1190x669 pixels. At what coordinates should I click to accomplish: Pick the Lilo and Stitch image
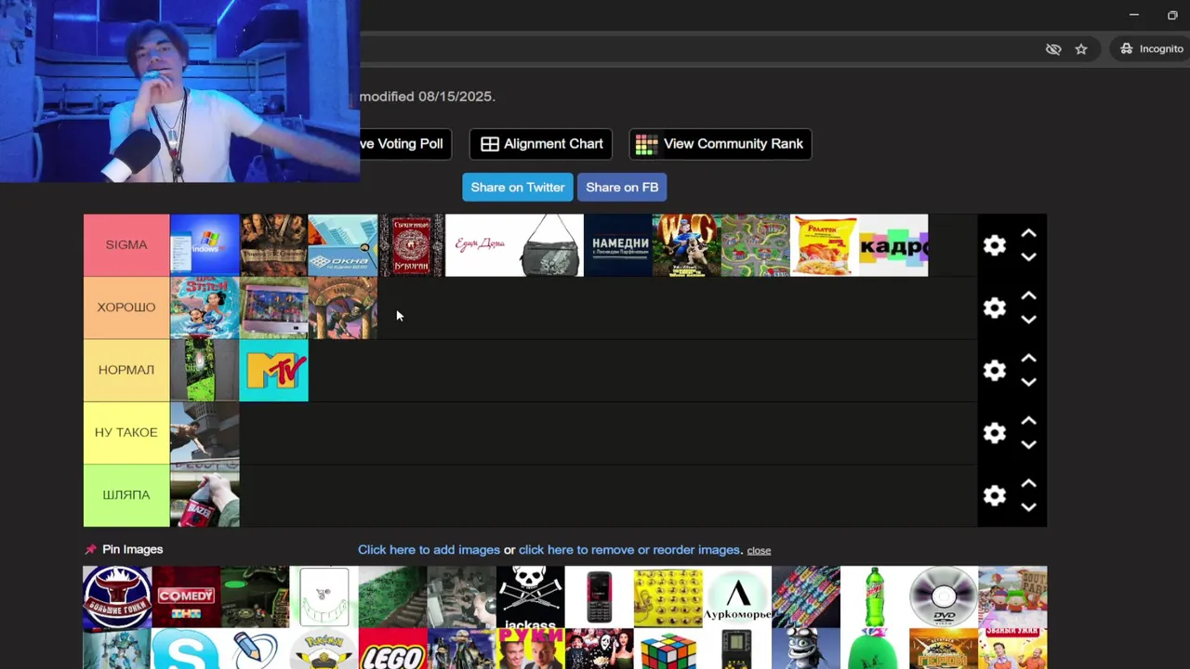(x=205, y=308)
